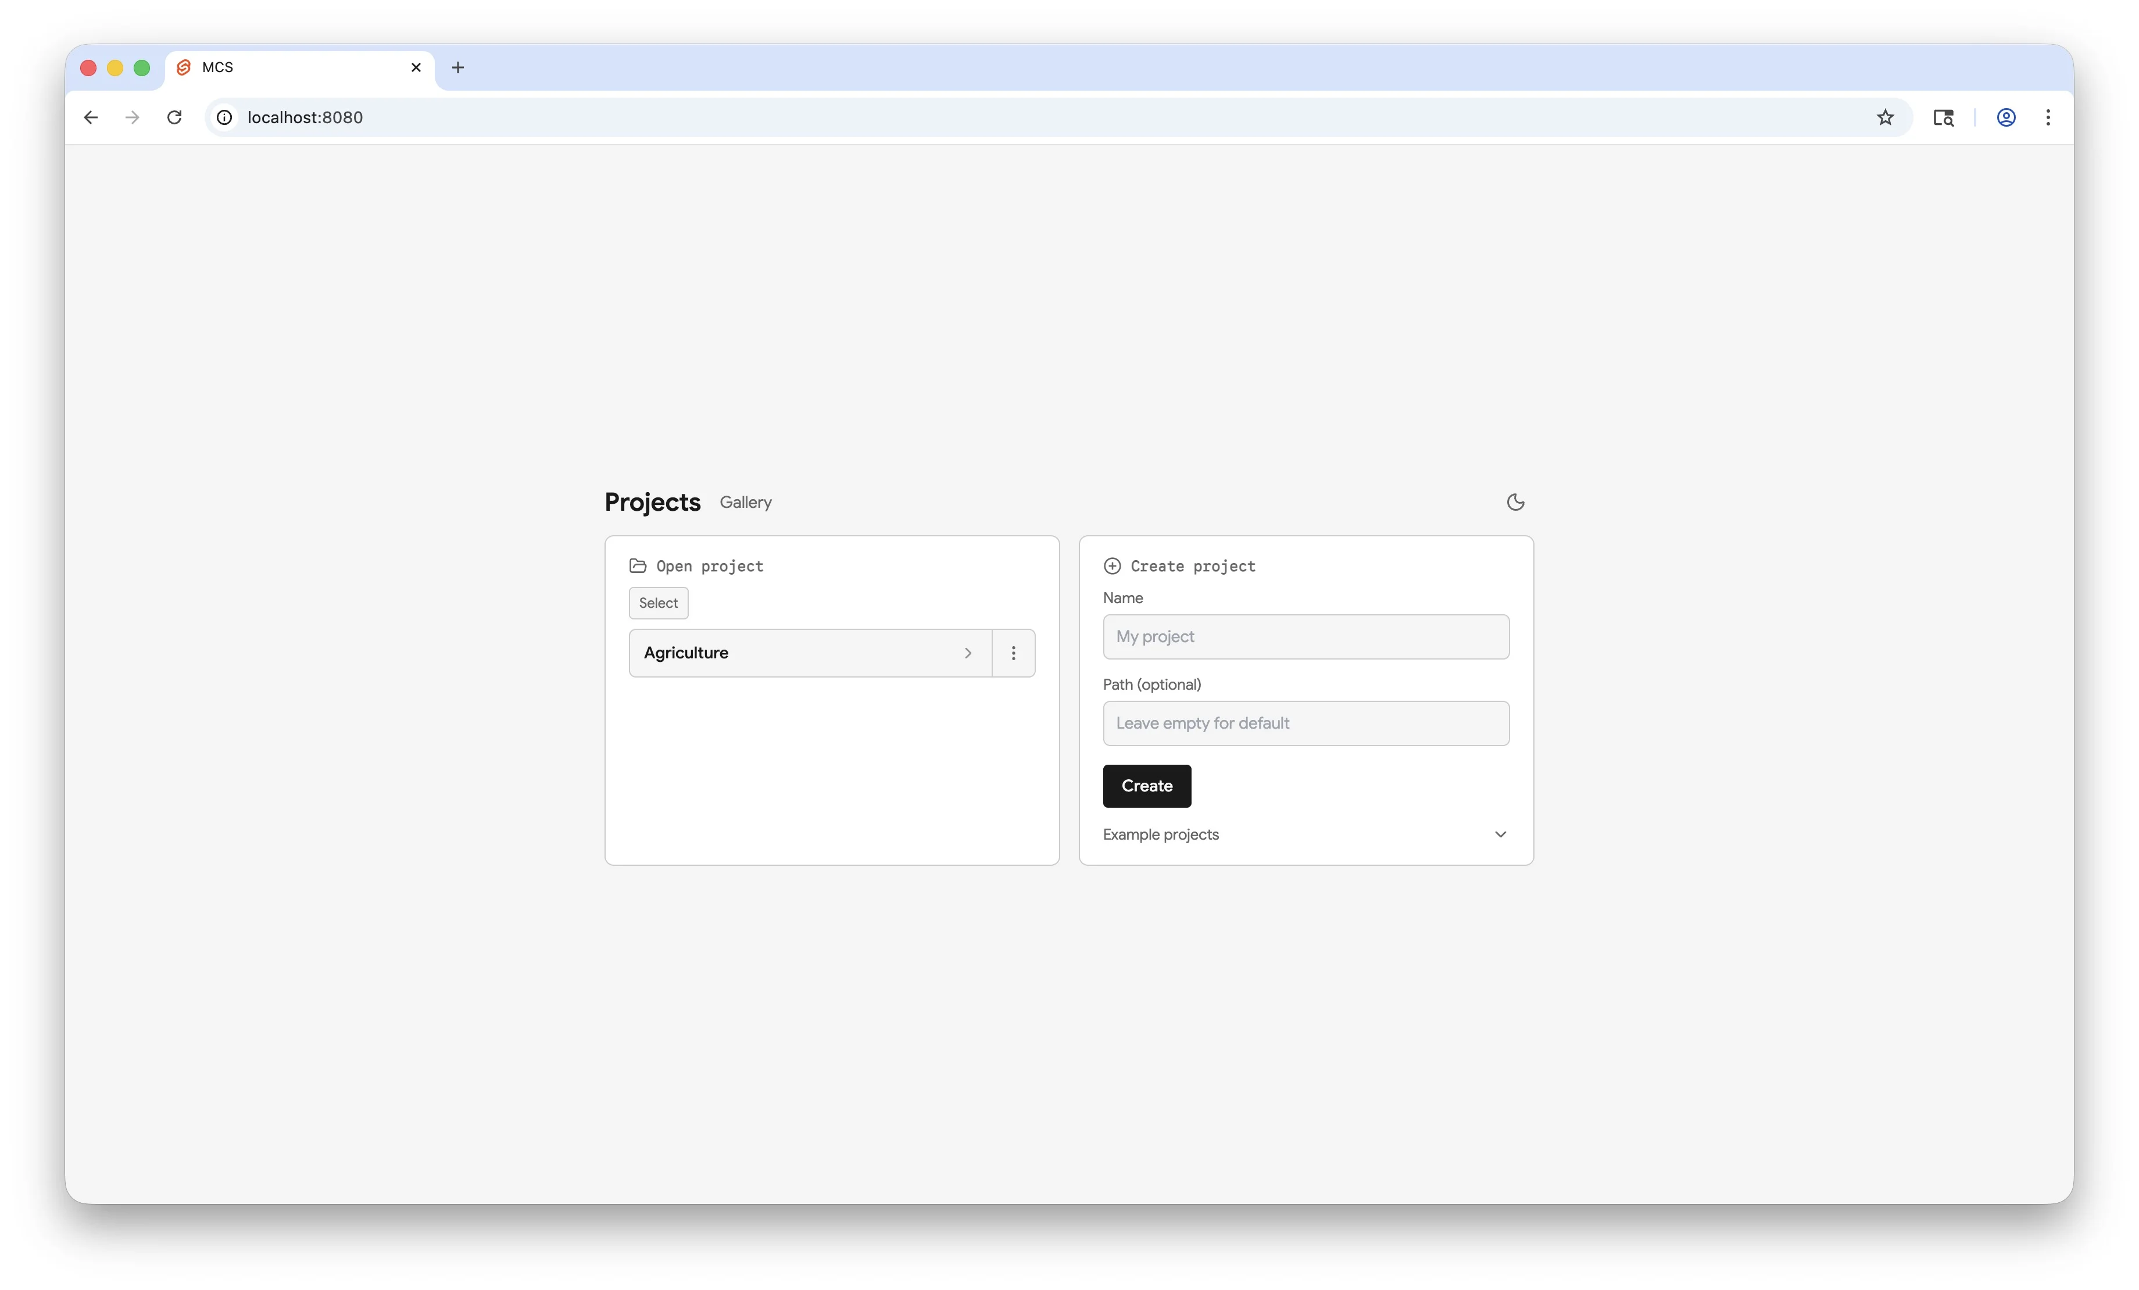Open the browser profile icon

click(x=2005, y=117)
